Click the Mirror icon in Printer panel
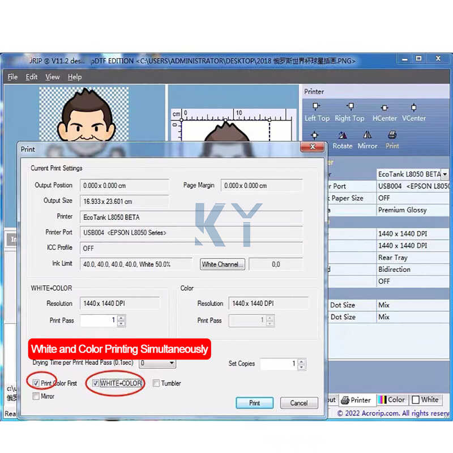 pyautogui.click(x=367, y=135)
